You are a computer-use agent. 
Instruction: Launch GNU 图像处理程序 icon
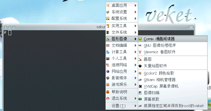tap(140, 45)
